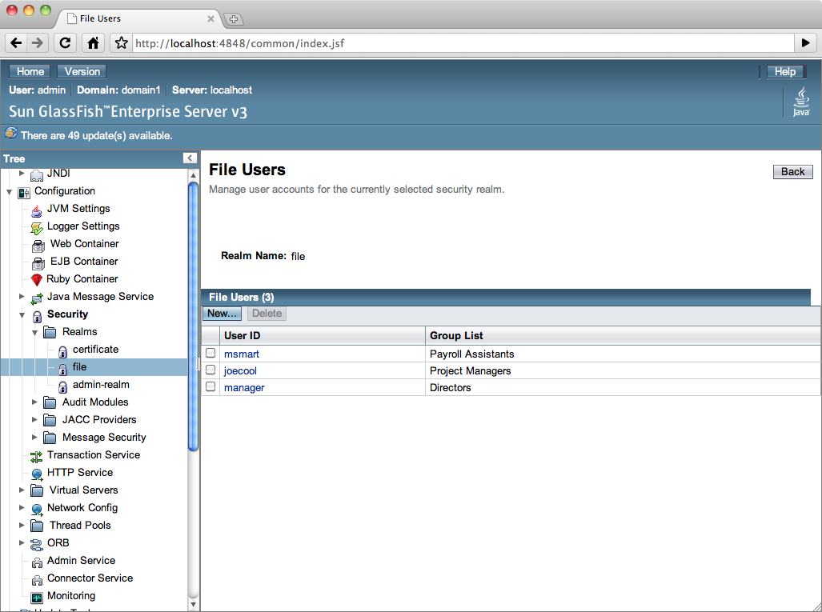Collapse the Security tree node
Viewport: 822px width, 612px height.
(22, 315)
